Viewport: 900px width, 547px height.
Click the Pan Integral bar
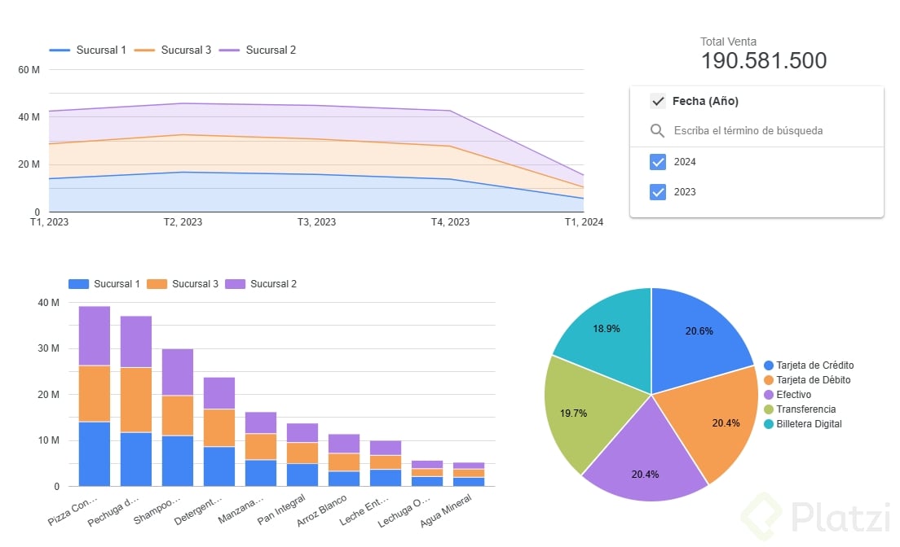coord(302,455)
